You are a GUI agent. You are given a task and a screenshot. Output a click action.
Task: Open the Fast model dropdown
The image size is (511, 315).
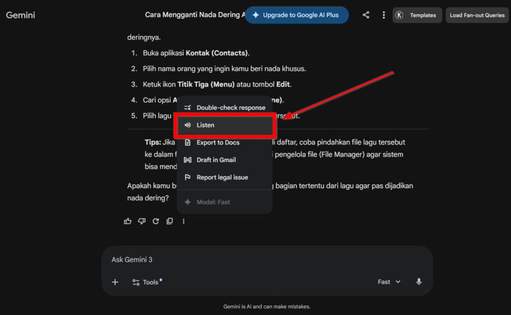click(388, 282)
